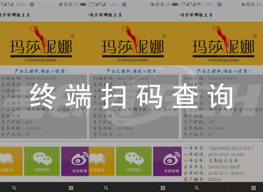Tap the Wi-Fi indicator in the right screen's status bar
Screen dimensions: 263x192
coord(199,5)
